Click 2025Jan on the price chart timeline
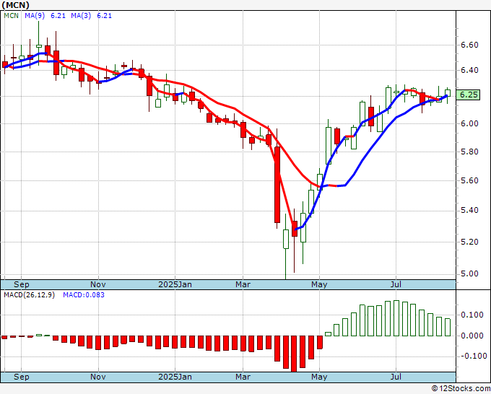The width and height of the screenshot is (491, 394). point(175,284)
